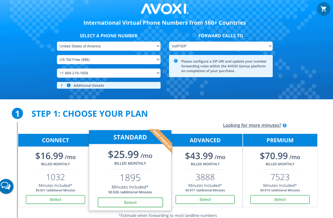The image size is (333, 218).
Task: Click the Looking for more minutes link
Action: pyautogui.click(x=252, y=125)
